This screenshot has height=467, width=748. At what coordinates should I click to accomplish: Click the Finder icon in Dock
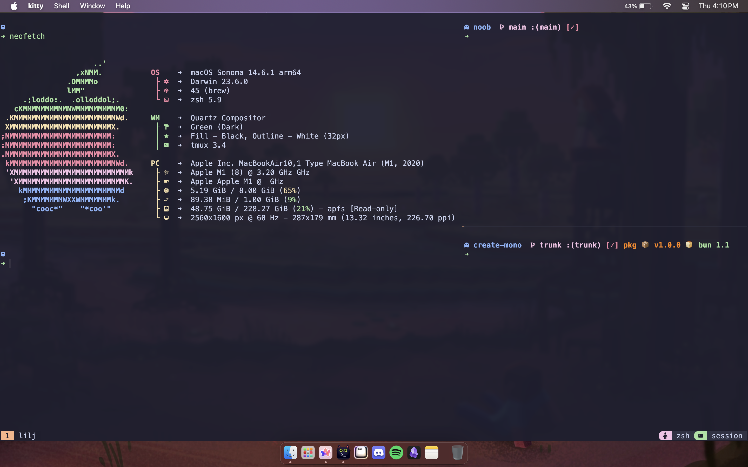tap(290, 453)
